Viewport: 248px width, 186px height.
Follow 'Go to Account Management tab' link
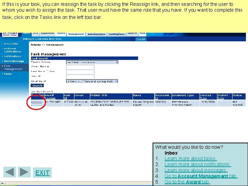(x=201, y=176)
